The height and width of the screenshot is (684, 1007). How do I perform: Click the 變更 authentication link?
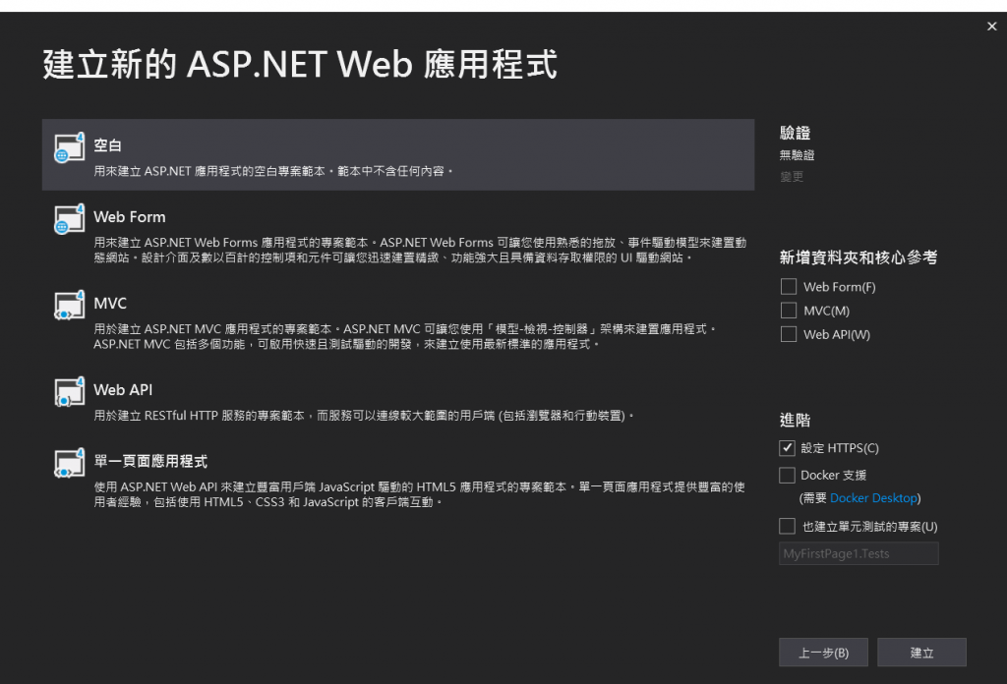click(792, 177)
